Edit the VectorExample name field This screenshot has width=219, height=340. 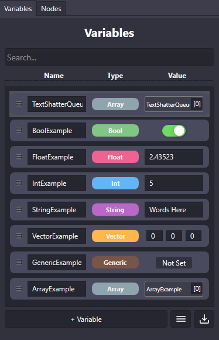coord(57,236)
